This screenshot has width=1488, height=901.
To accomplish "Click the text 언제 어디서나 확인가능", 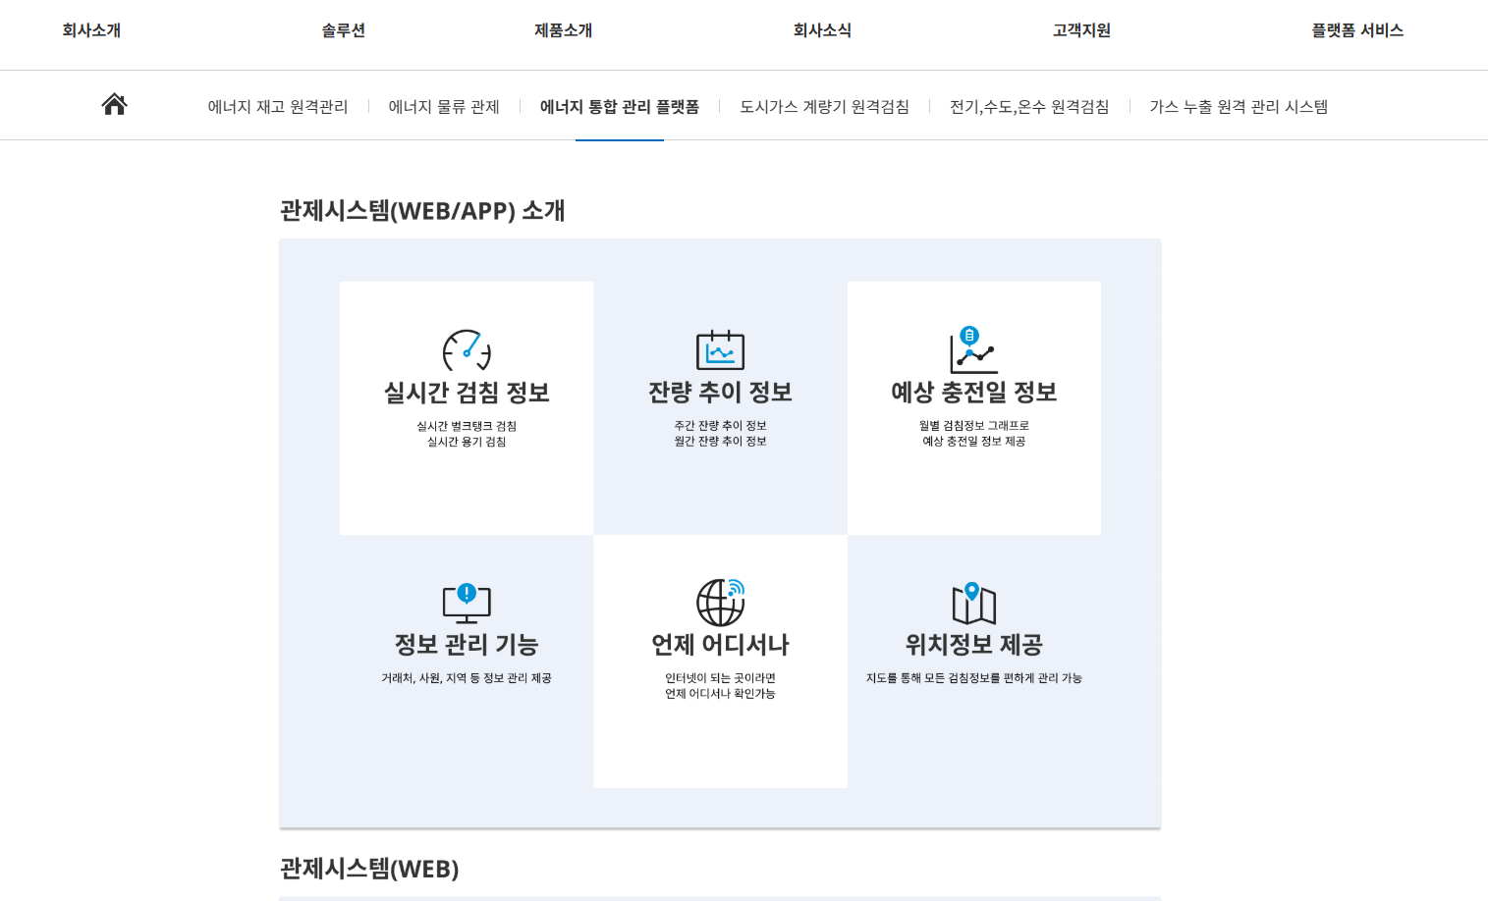I will coord(720,694).
